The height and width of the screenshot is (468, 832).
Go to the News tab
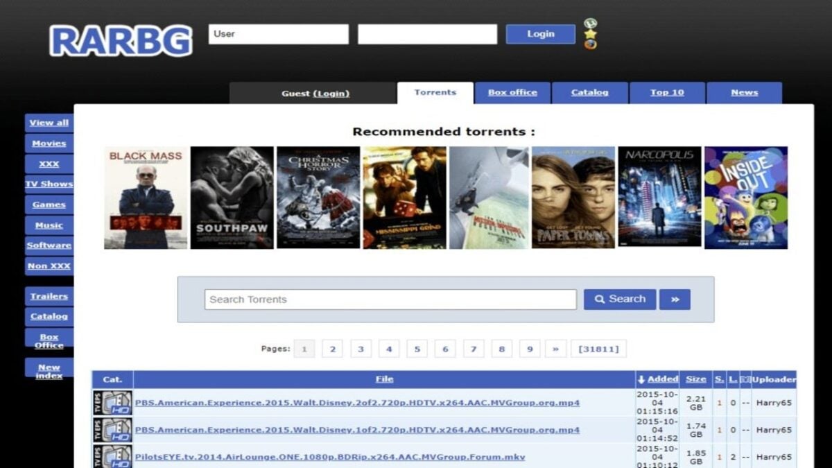tap(745, 93)
